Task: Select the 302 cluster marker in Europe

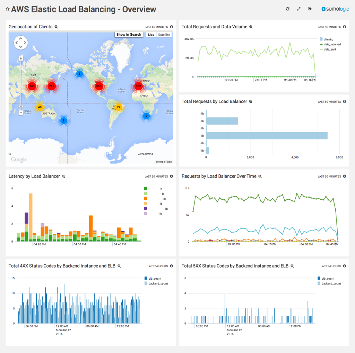Action: tap(138, 86)
